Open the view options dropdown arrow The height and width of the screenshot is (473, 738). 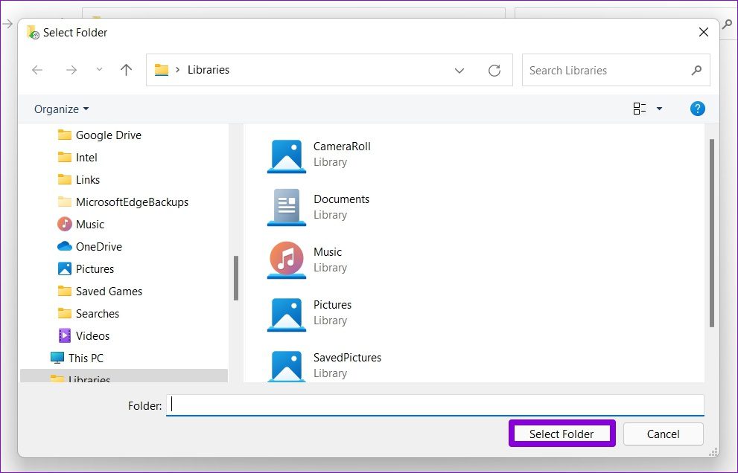658,109
